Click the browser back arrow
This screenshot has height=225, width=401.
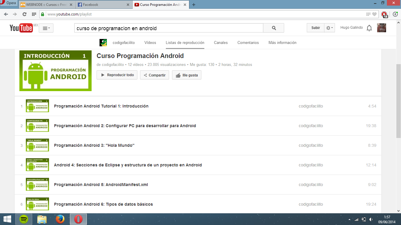6,14
